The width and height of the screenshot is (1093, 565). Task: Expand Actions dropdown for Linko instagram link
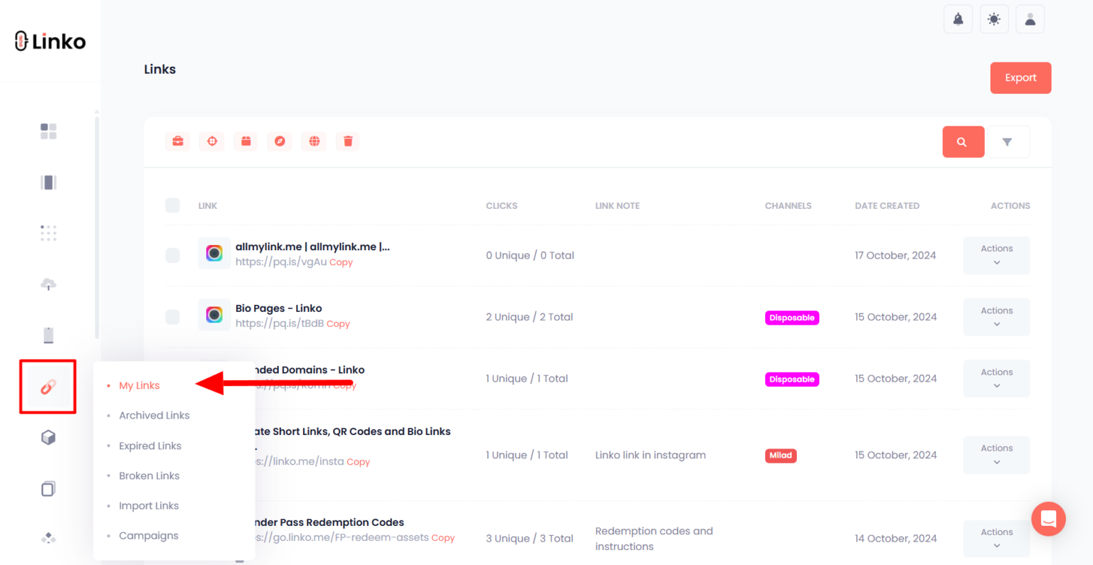click(x=996, y=455)
